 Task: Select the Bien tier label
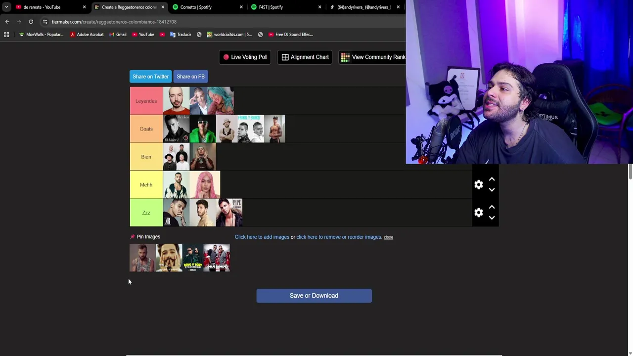[x=146, y=157]
